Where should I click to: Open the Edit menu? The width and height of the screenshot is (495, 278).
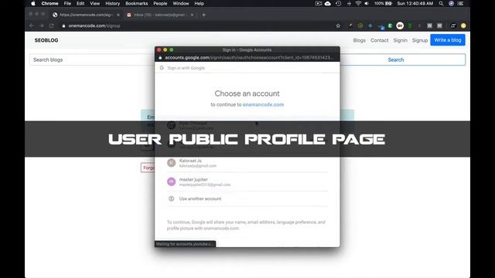[80, 3]
